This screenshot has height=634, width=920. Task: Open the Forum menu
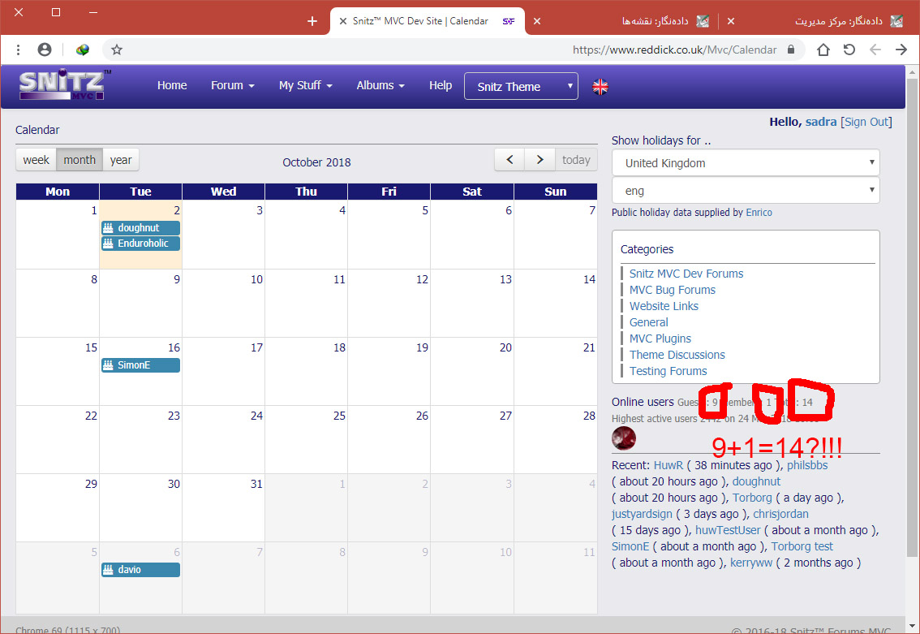pos(232,85)
